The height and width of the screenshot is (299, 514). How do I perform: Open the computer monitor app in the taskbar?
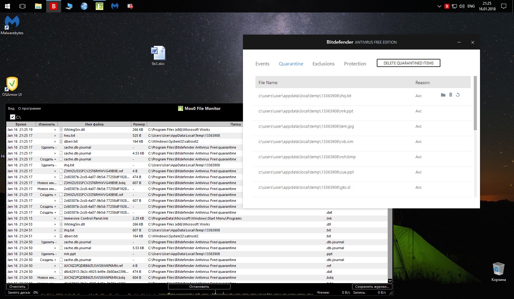pyautogui.click(x=69, y=6)
